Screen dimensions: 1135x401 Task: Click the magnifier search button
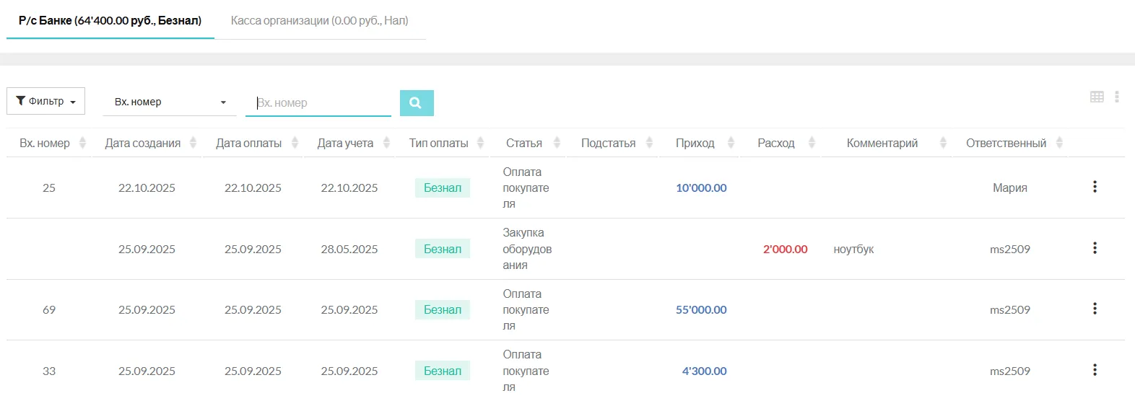coord(416,103)
